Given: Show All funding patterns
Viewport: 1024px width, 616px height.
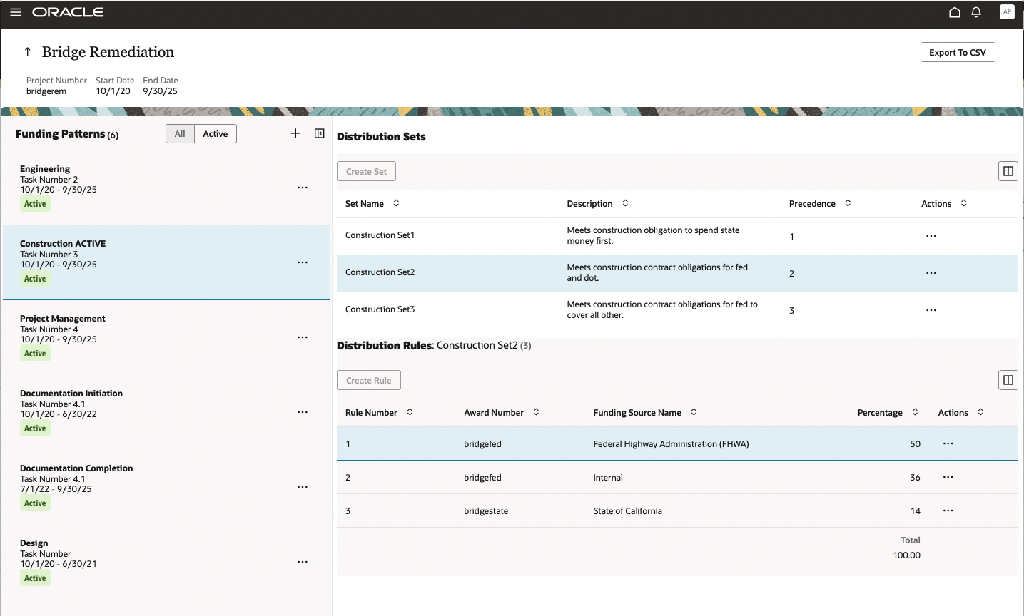Looking at the screenshot, I should (x=180, y=134).
